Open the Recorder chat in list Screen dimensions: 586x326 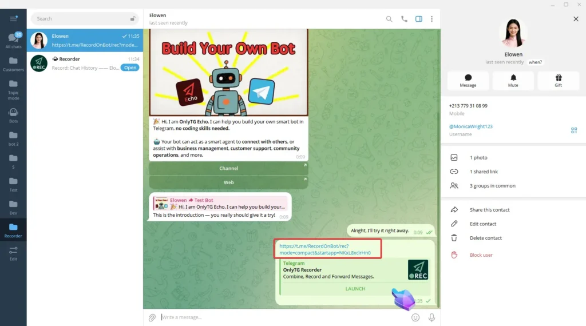(85, 63)
